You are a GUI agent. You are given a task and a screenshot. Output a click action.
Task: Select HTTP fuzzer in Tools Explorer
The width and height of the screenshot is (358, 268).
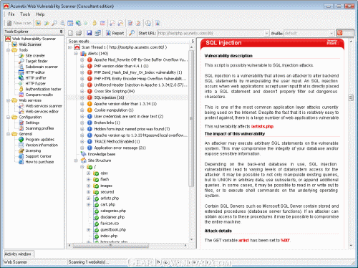click(x=36, y=83)
